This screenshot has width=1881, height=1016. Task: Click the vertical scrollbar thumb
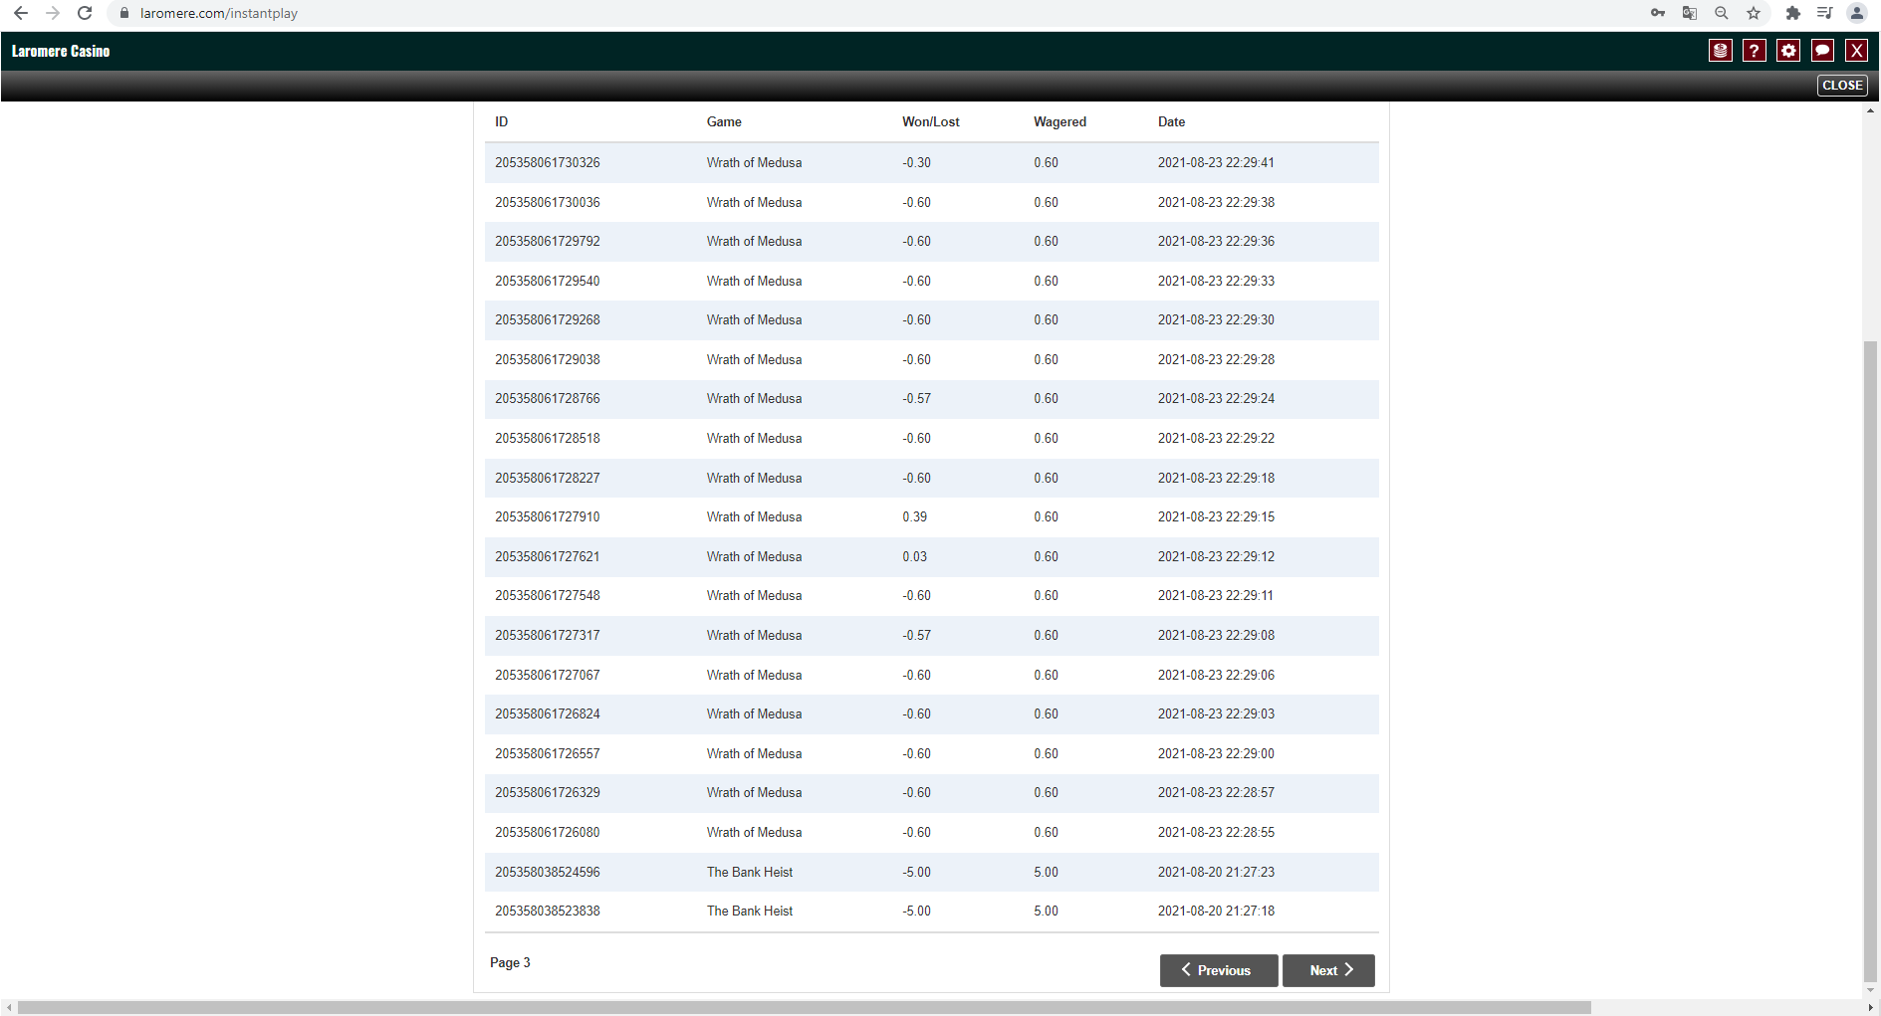(x=1870, y=657)
